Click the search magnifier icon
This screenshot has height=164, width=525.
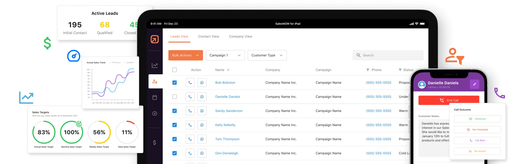(x=358, y=55)
